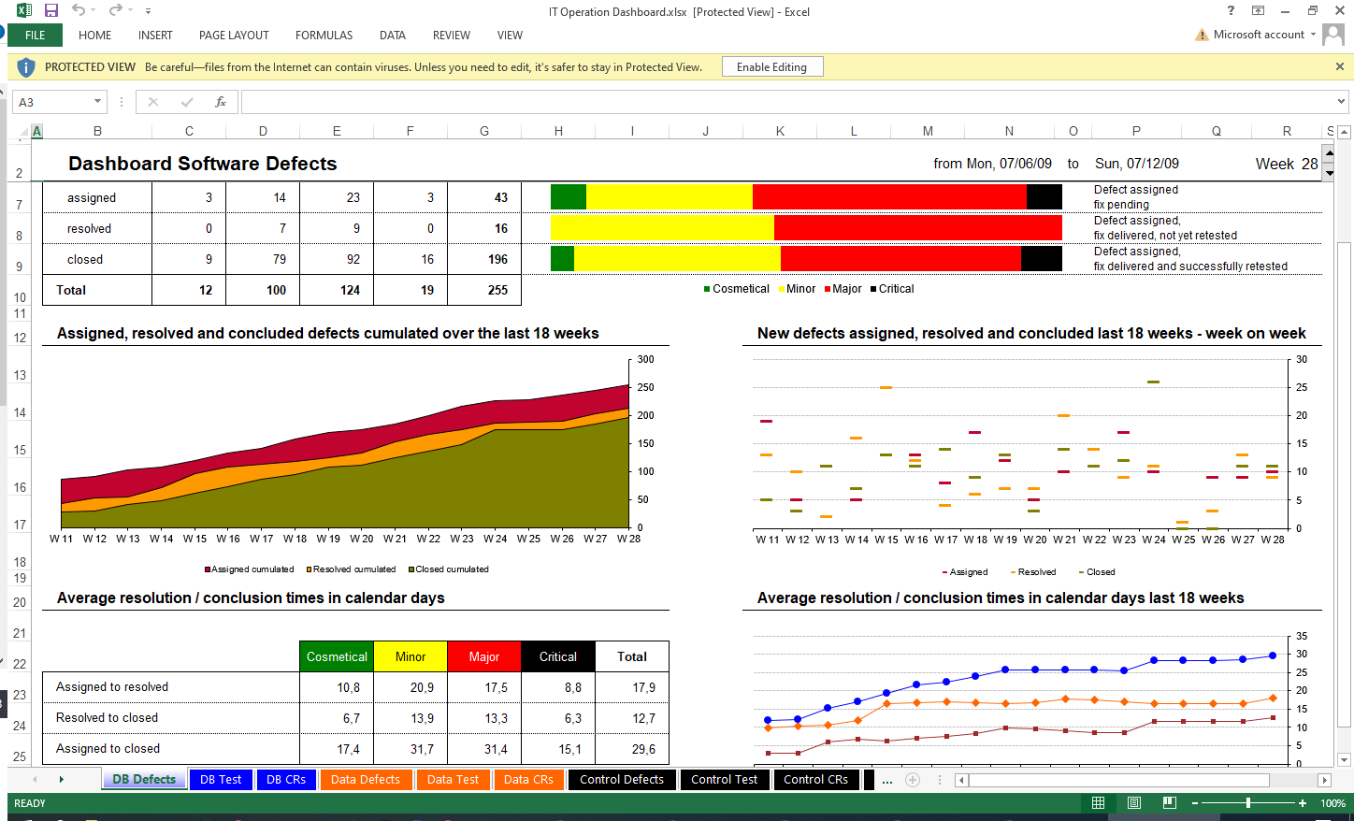Click the Insert Function fx icon
The width and height of the screenshot is (1354, 821).
pos(221,102)
